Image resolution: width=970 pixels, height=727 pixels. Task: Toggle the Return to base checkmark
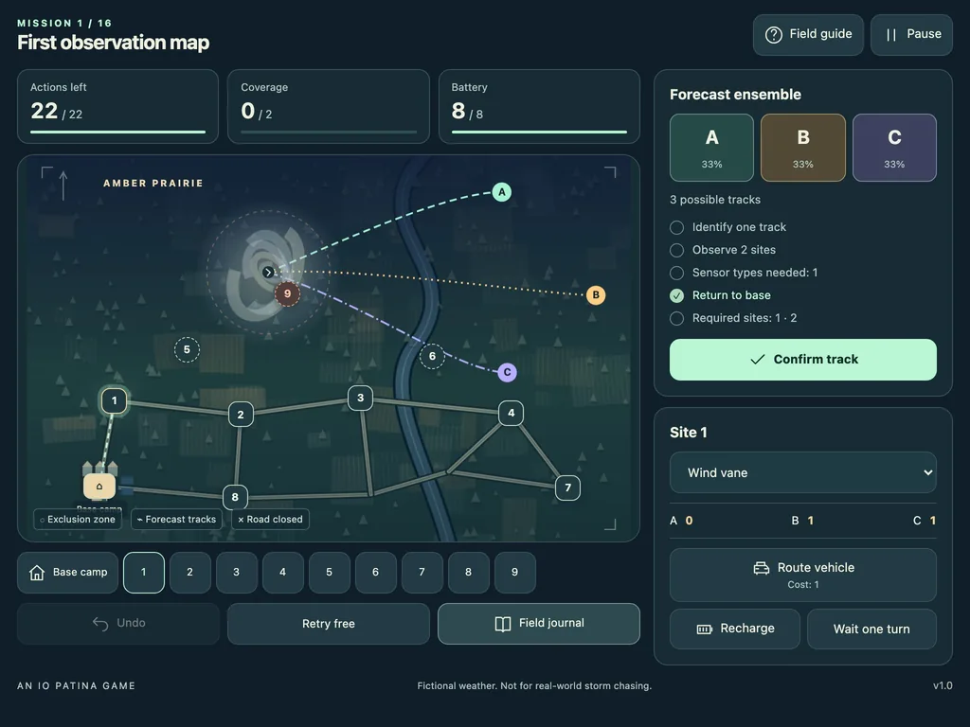676,295
